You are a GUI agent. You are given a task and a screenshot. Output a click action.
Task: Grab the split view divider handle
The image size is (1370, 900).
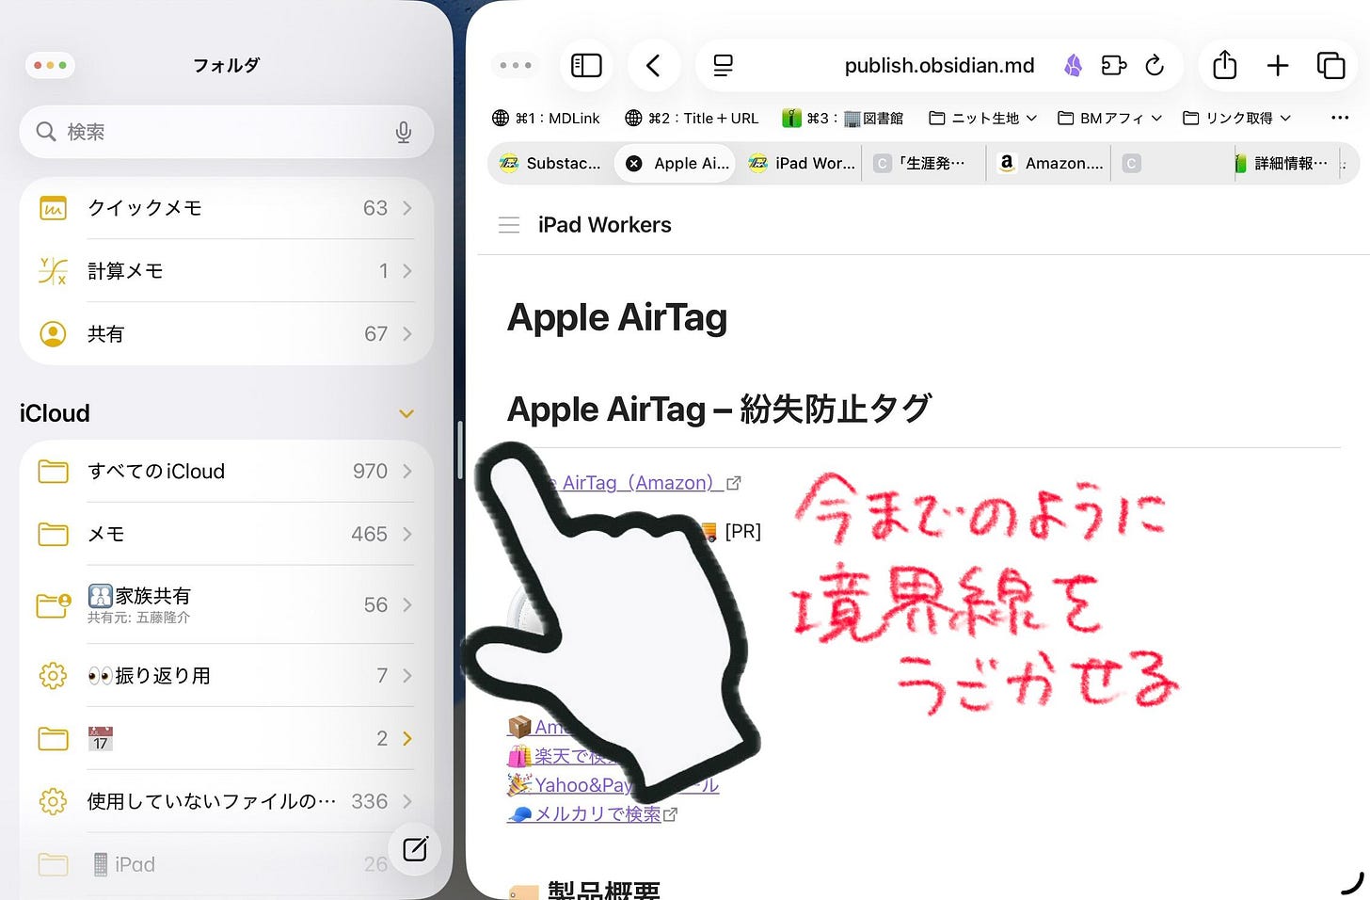coord(459,450)
